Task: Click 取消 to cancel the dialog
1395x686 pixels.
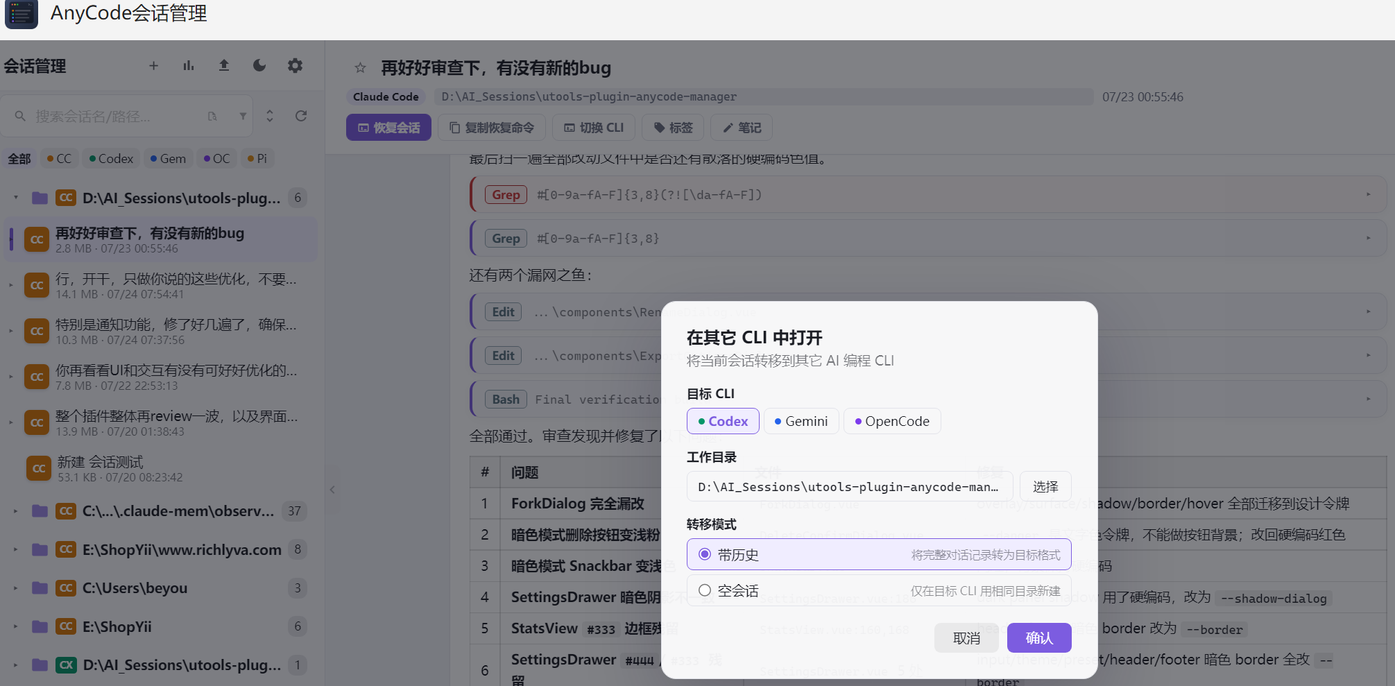Action: click(966, 637)
